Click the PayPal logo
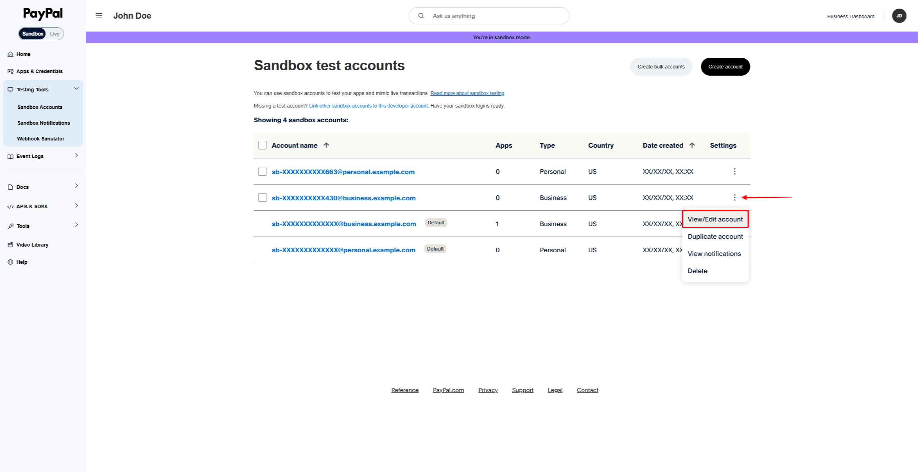This screenshot has height=472, width=918. pos(42,14)
